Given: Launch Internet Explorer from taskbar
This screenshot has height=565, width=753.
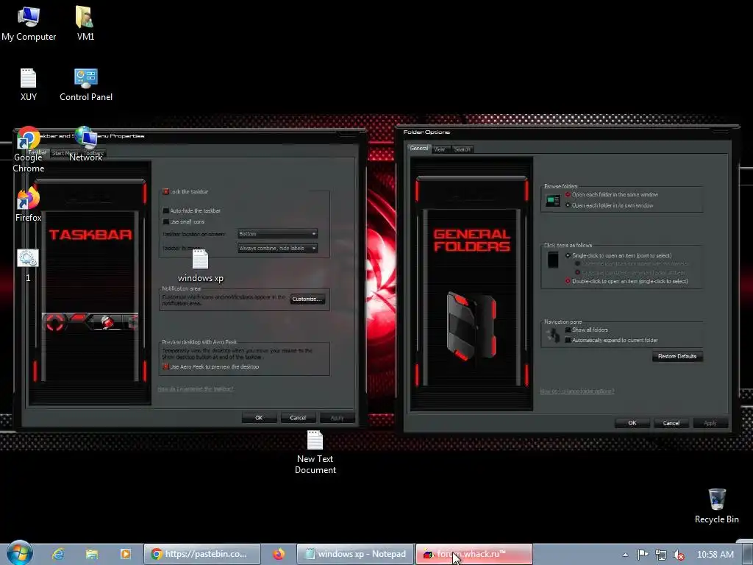Looking at the screenshot, I should click(x=58, y=554).
